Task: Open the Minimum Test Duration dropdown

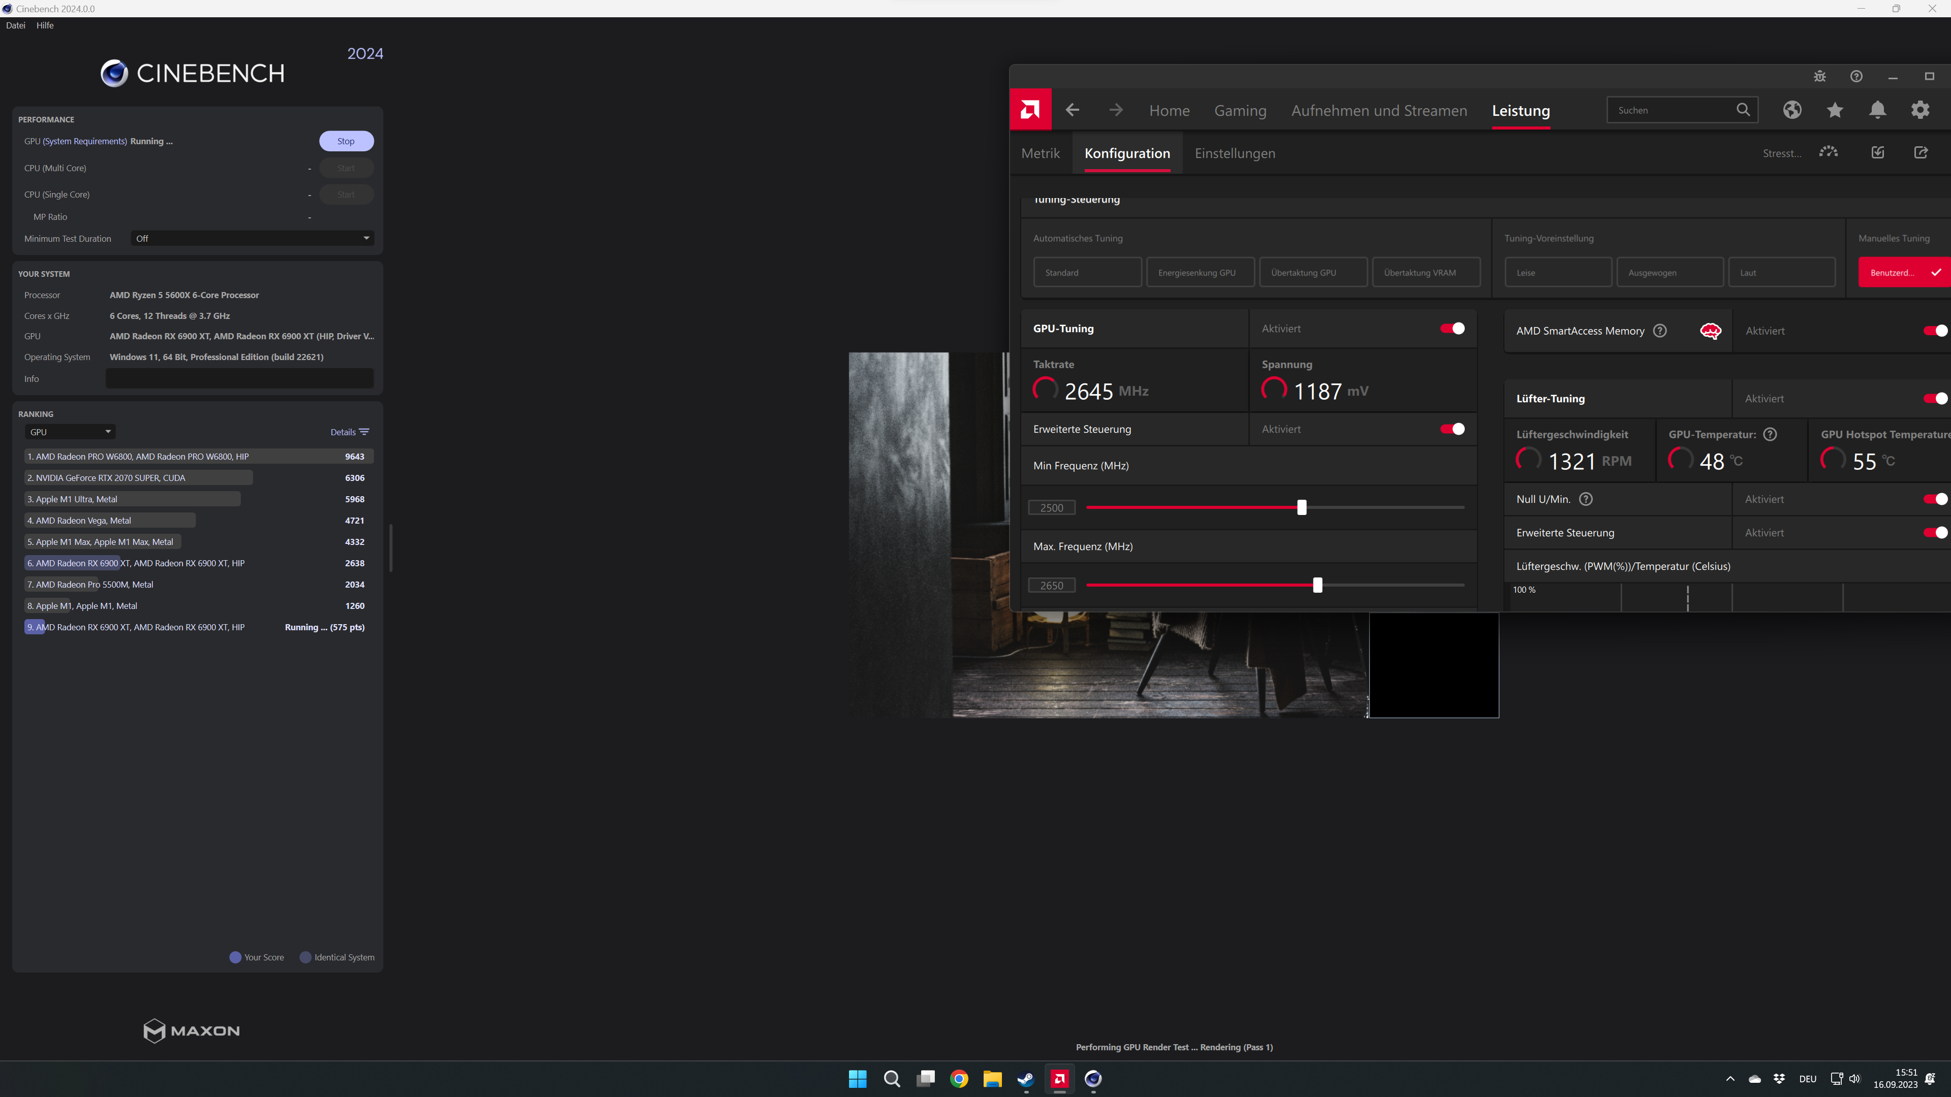Action: (x=251, y=239)
